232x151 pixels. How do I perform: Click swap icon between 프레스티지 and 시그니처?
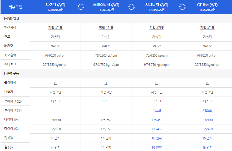coord(131,7)
